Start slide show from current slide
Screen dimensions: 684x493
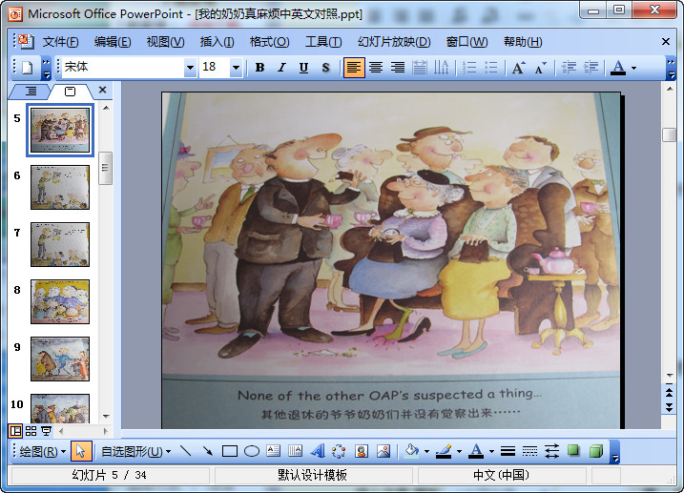(46, 431)
